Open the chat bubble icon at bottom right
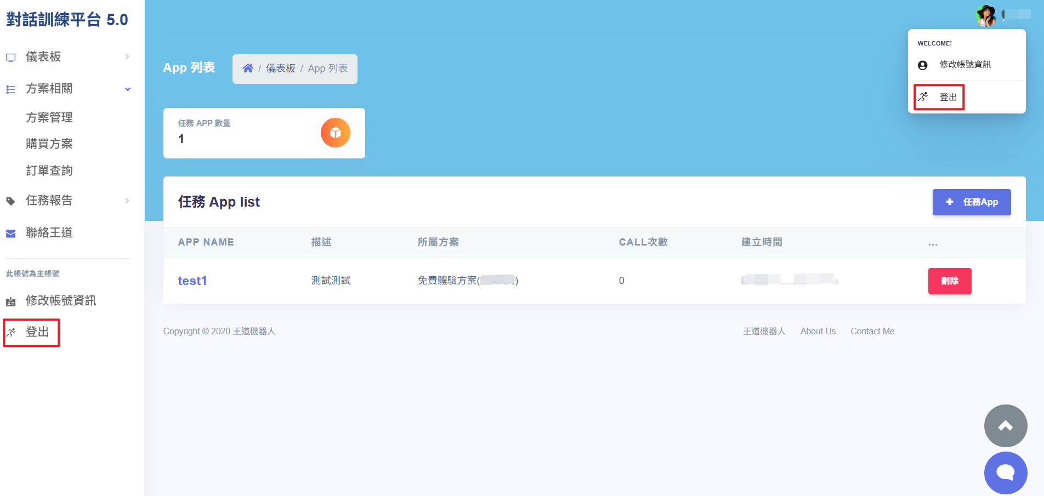This screenshot has width=1044, height=496. [1006, 472]
